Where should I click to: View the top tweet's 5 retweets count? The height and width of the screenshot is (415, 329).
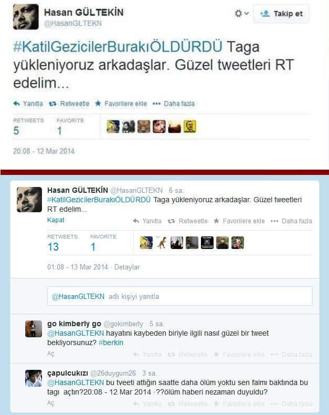click(16, 130)
